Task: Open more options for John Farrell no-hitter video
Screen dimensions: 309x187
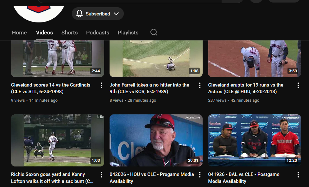Action: tap(200, 85)
